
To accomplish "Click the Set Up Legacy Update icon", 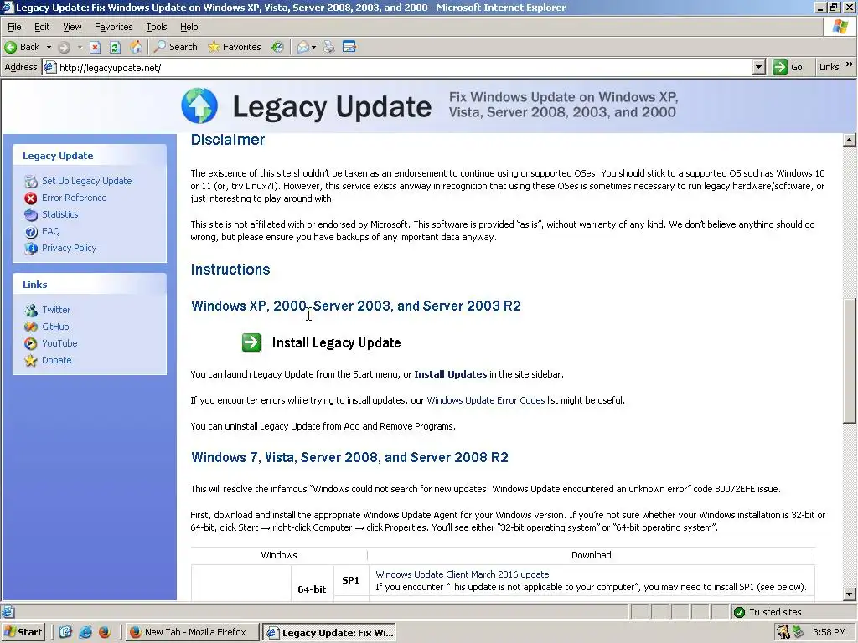I will point(31,181).
